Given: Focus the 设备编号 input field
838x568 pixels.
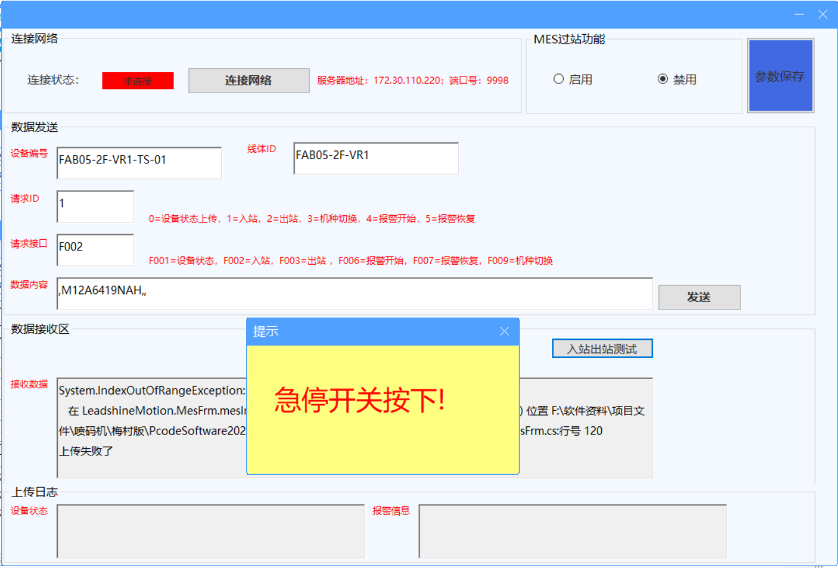Looking at the screenshot, I should [139, 163].
